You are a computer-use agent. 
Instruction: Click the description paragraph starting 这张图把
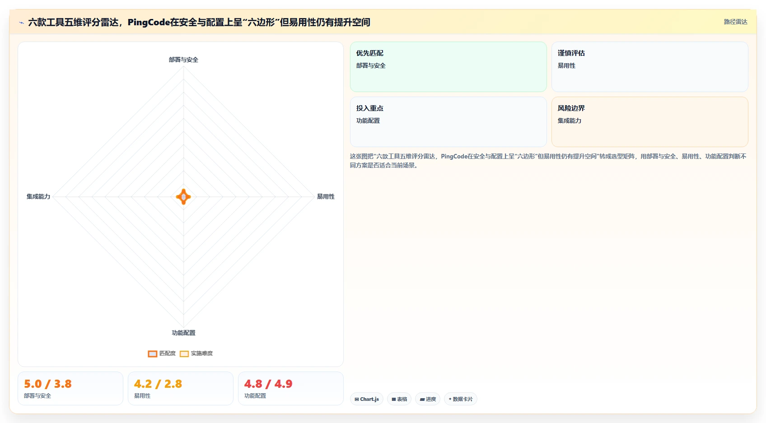coord(548,161)
